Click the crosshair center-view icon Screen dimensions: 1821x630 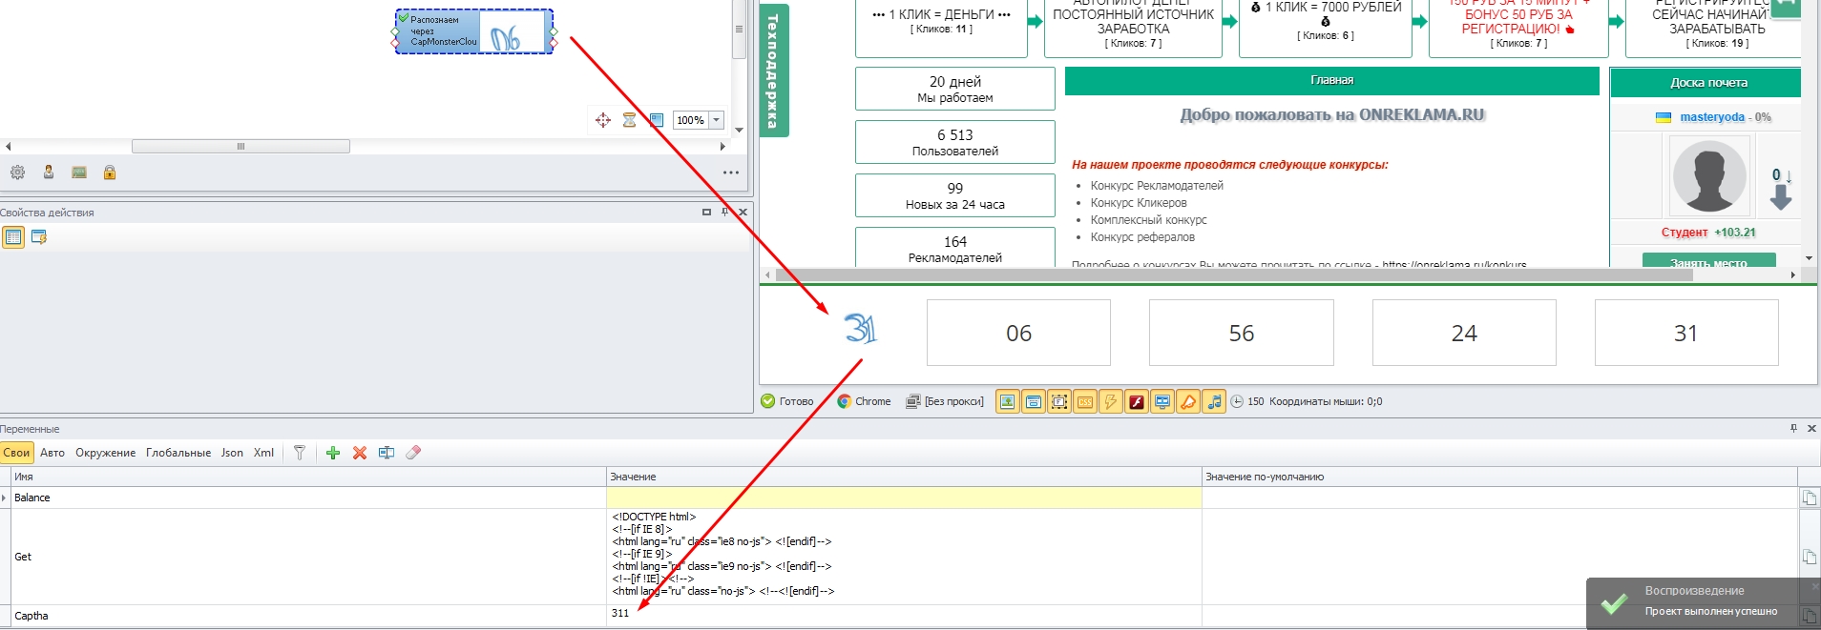[x=603, y=120]
